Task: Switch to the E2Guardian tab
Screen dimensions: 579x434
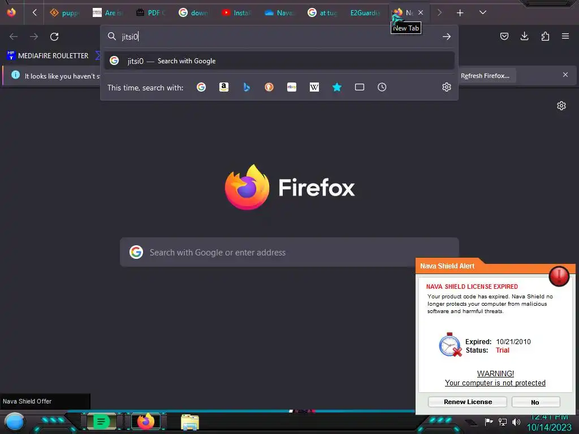Action: [365, 13]
